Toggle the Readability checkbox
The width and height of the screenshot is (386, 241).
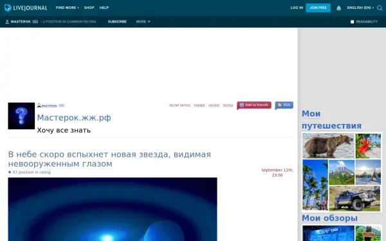353,22
